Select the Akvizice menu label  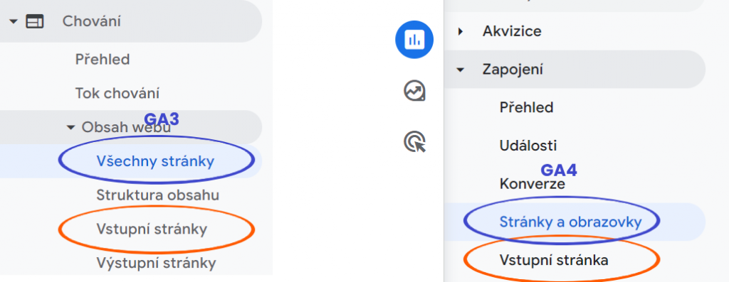[x=512, y=31]
